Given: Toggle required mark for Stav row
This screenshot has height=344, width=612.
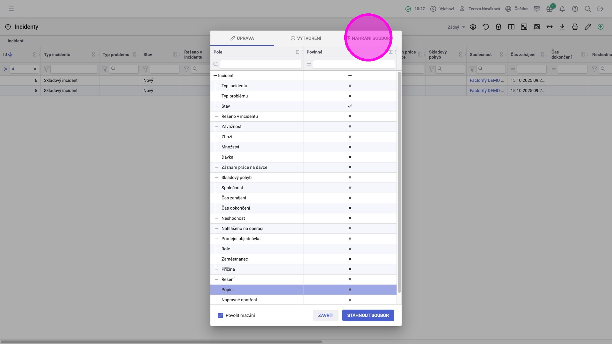Looking at the screenshot, I should point(350,106).
